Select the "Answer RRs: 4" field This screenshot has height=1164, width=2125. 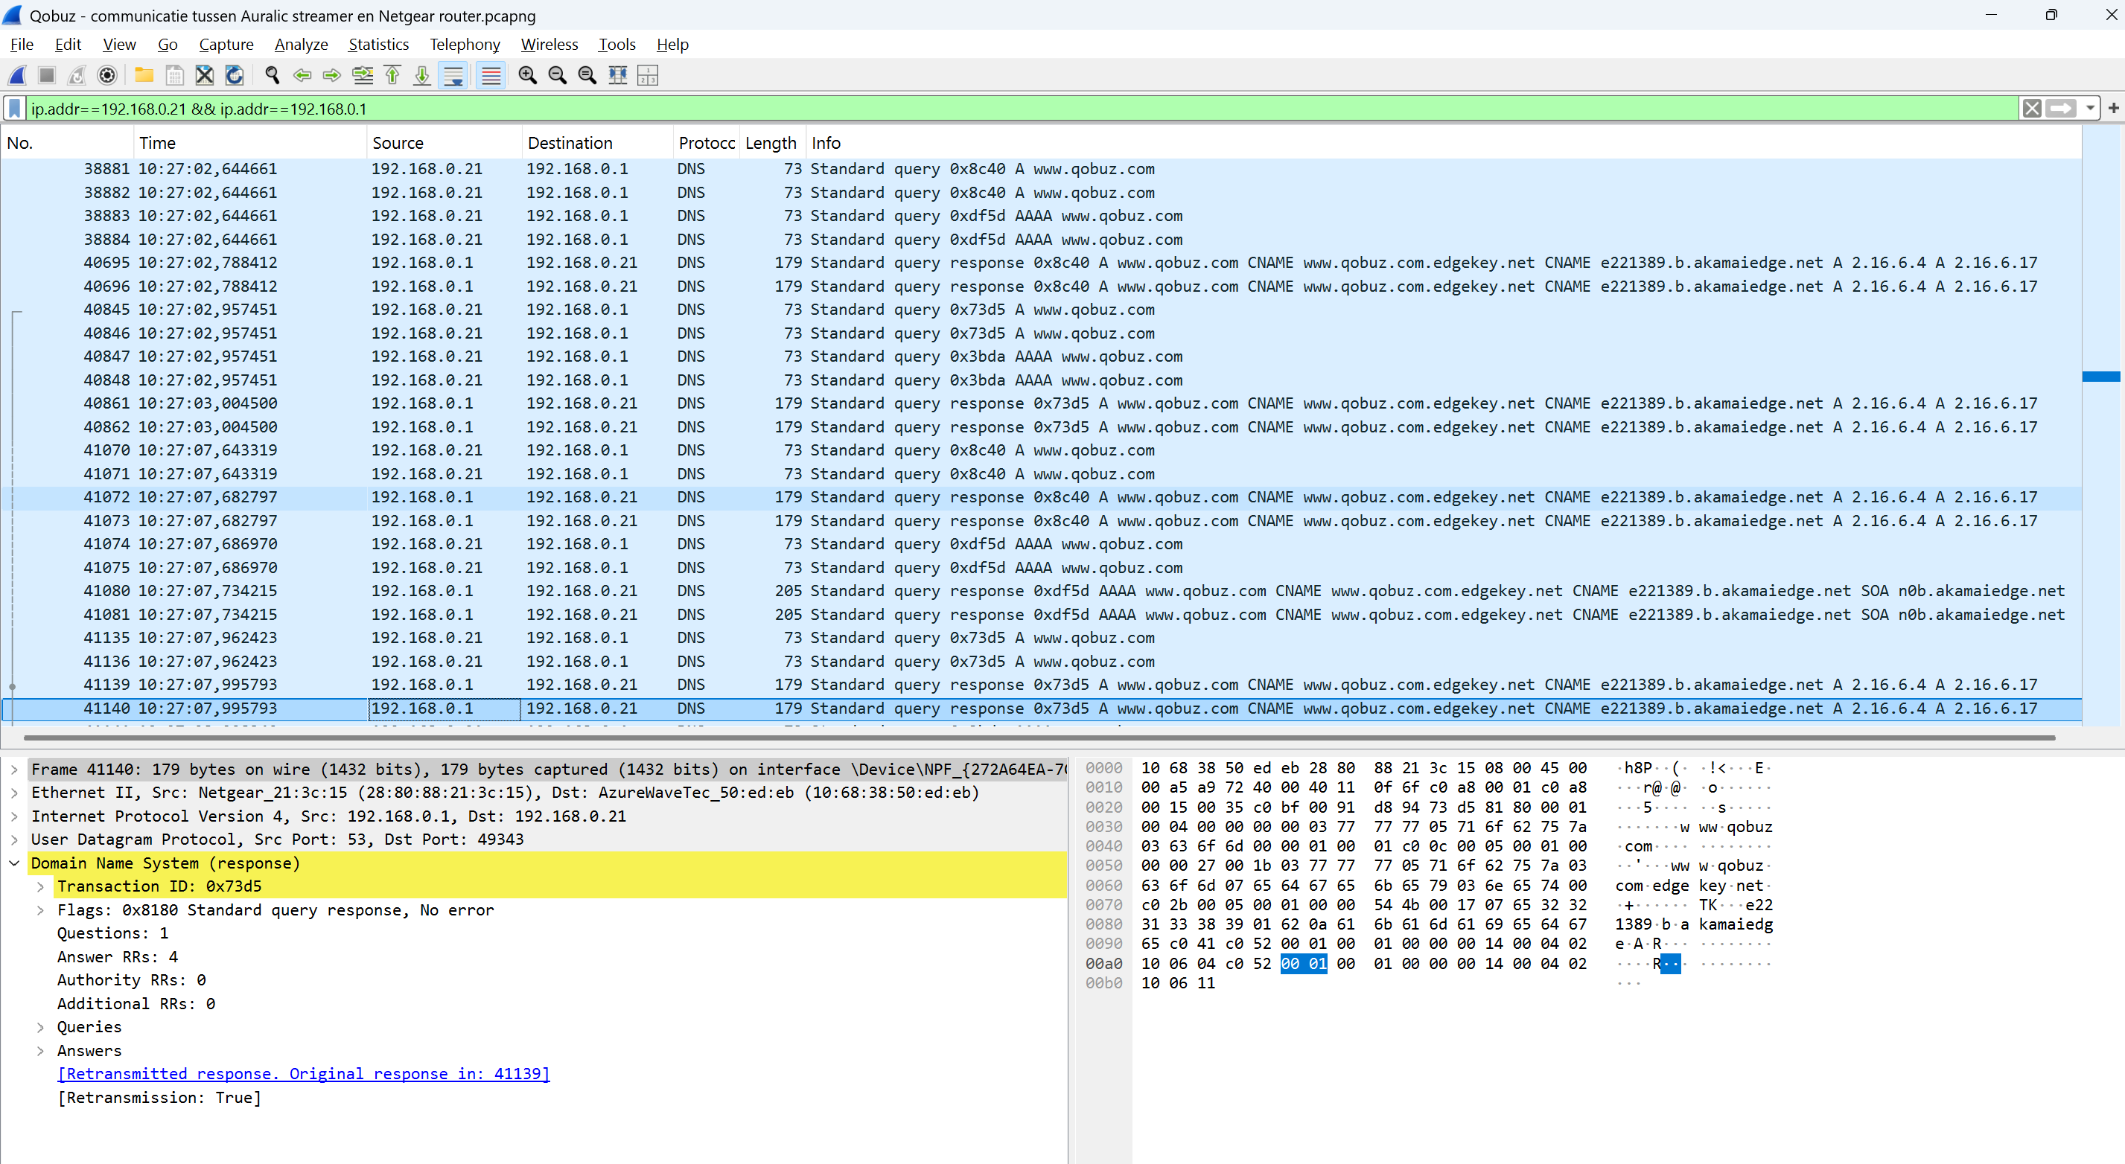[117, 957]
